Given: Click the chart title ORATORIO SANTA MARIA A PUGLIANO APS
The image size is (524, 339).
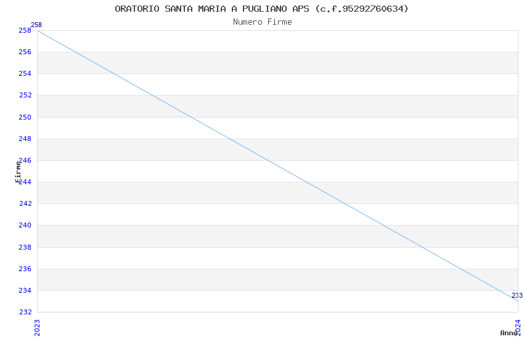Looking at the screenshot, I should pos(261,9).
